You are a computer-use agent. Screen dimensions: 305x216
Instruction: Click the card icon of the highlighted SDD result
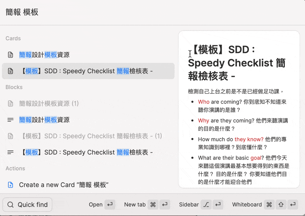(11, 71)
